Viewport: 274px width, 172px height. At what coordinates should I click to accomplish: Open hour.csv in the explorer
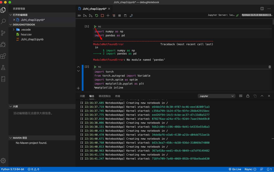26,35
